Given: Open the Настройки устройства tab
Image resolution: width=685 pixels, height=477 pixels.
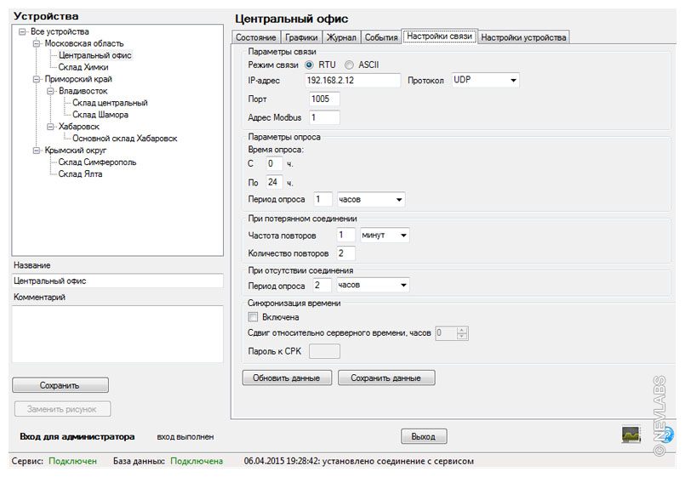Looking at the screenshot, I should coord(523,37).
